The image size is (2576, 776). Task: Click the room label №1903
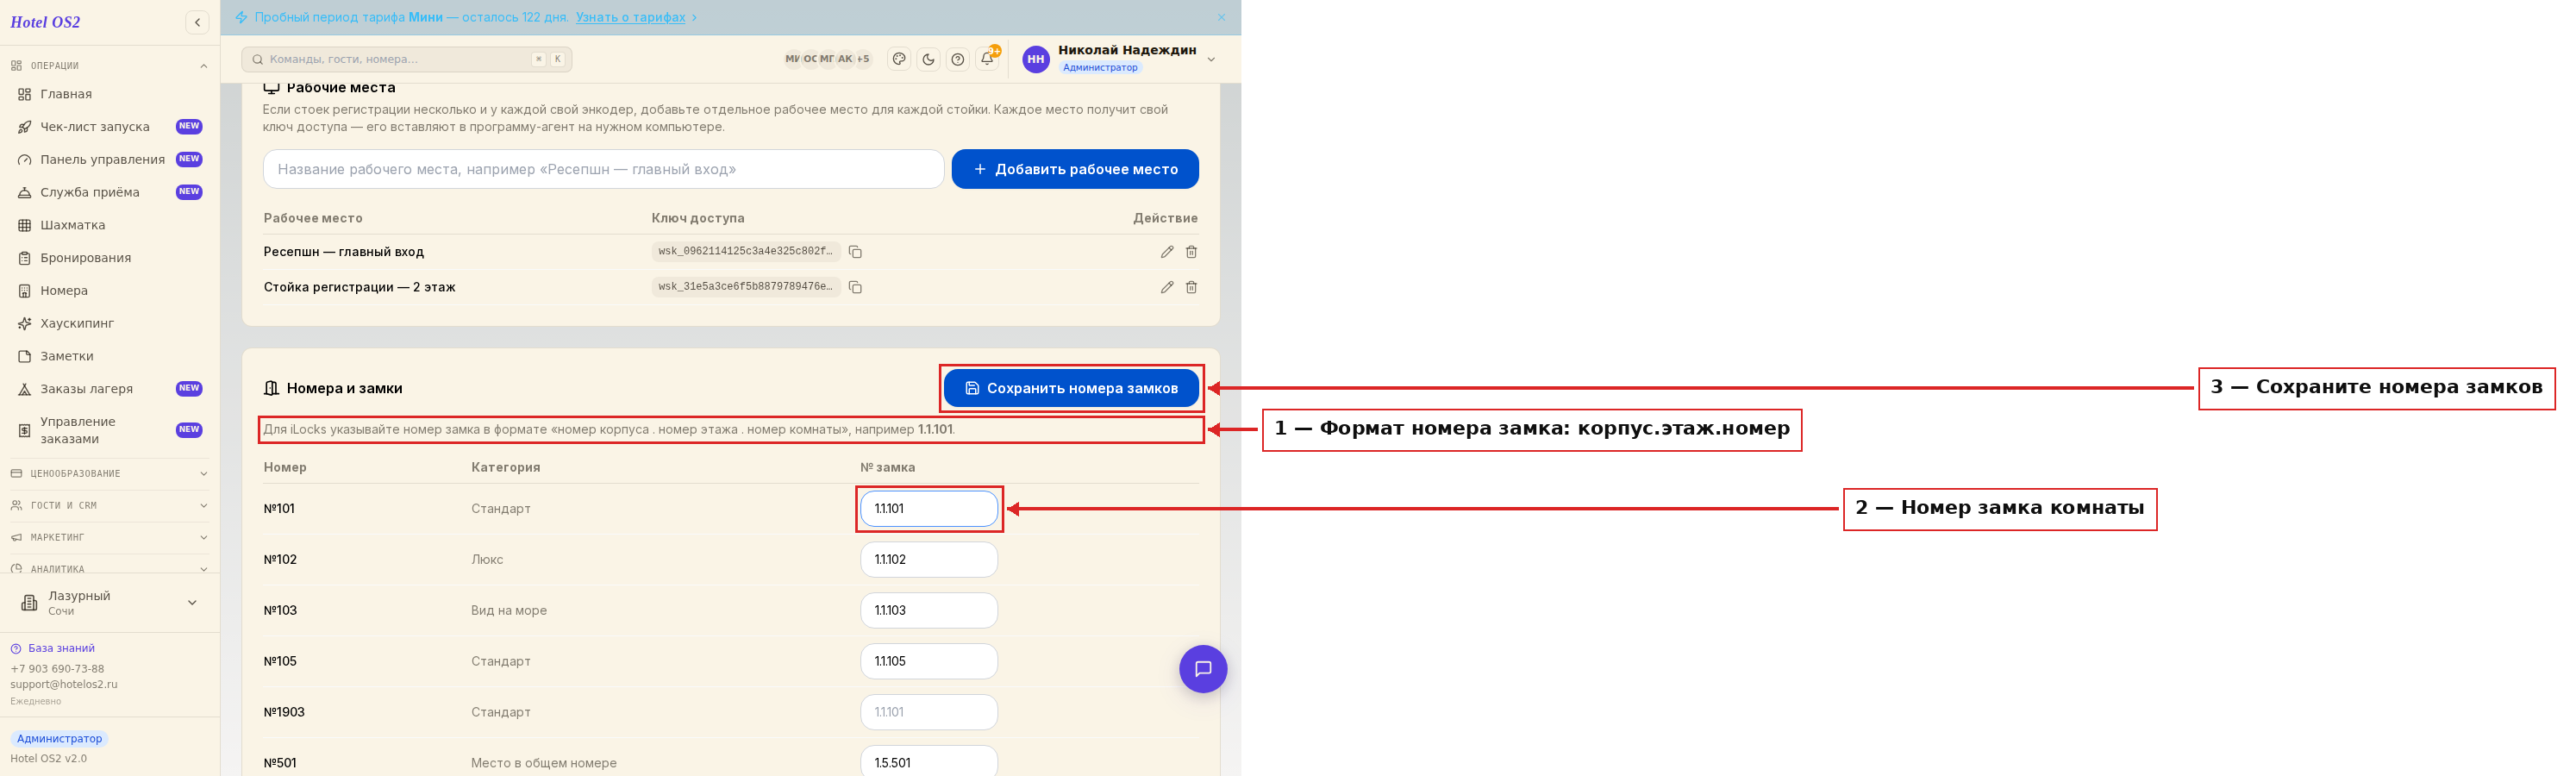tap(284, 712)
